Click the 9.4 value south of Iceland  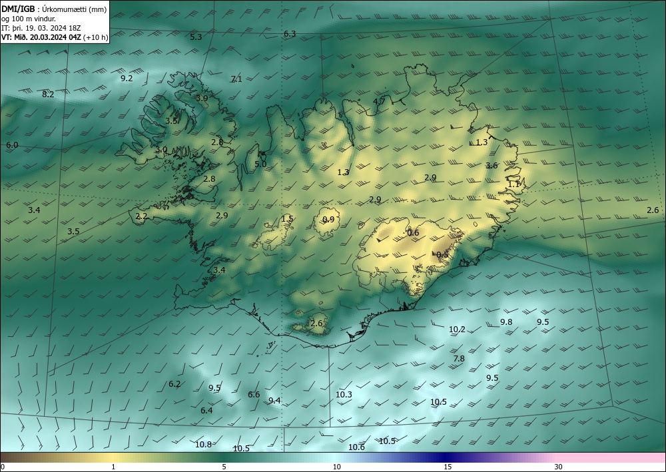coord(274,400)
